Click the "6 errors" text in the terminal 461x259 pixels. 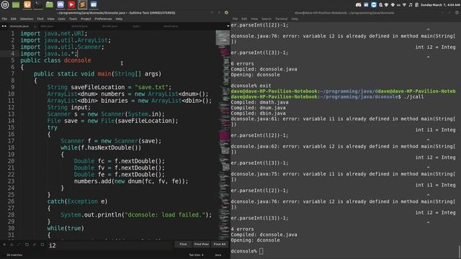(242, 63)
